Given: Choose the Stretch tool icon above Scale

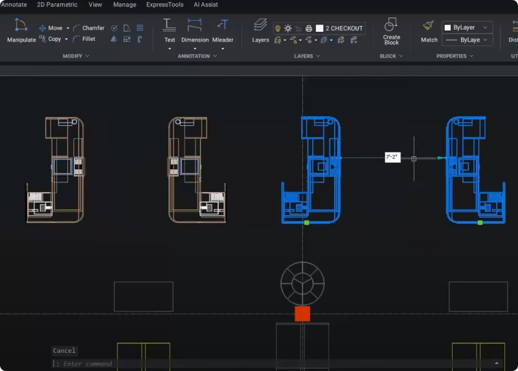Looking at the screenshot, I should tap(127, 28).
